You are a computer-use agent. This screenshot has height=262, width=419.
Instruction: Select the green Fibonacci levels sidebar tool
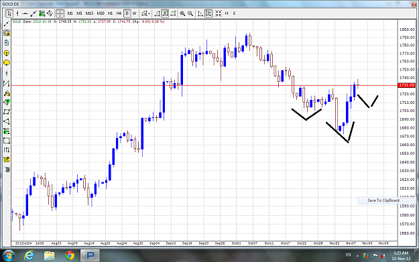tap(7, 131)
